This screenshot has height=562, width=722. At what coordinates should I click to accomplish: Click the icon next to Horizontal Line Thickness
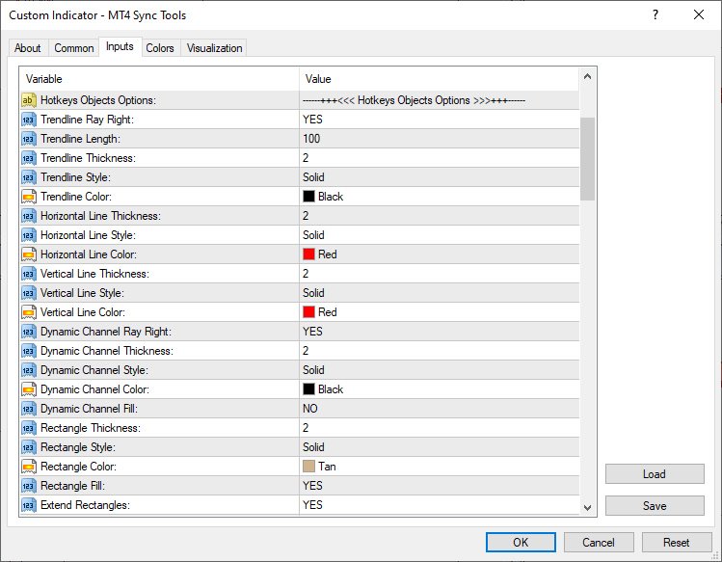coord(28,216)
